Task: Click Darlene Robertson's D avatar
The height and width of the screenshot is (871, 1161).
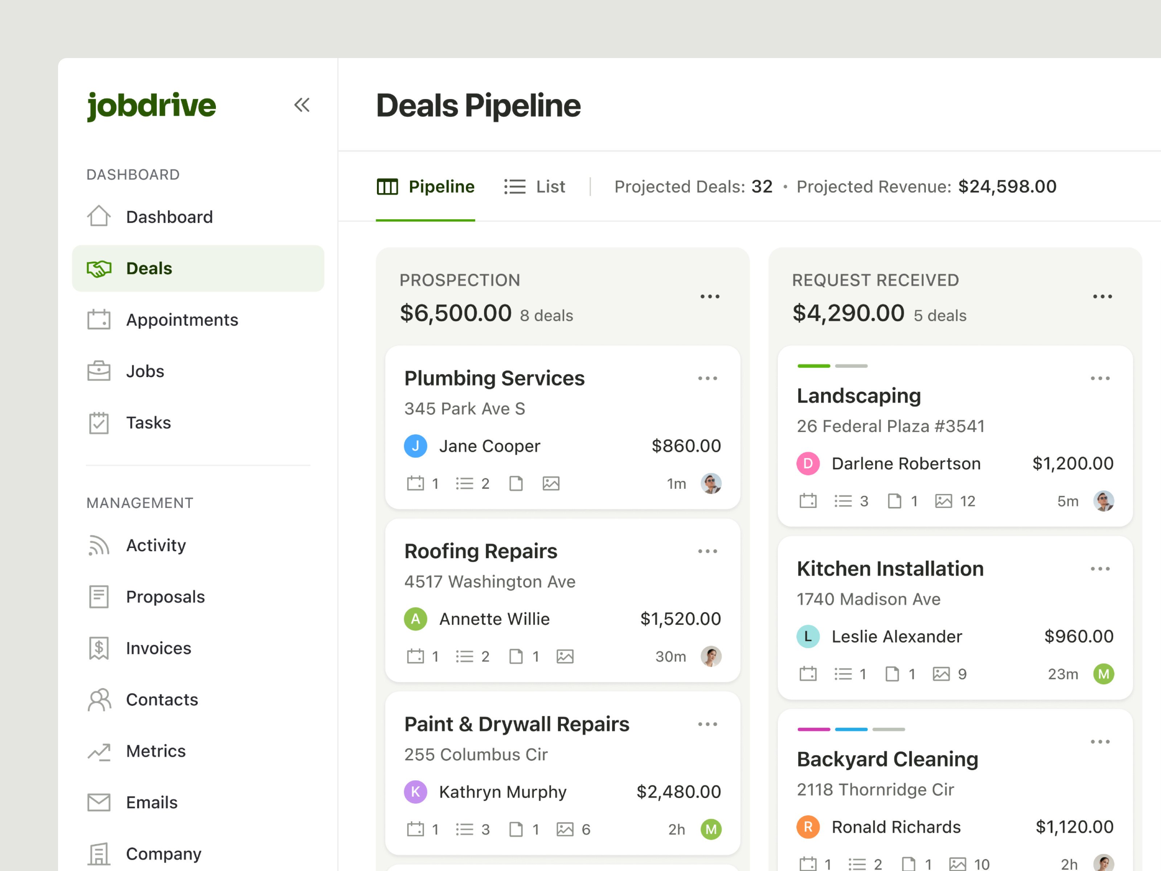Action: (808, 463)
